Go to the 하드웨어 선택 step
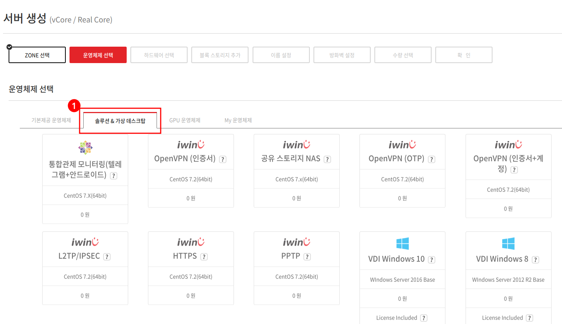 click(159, 55)
